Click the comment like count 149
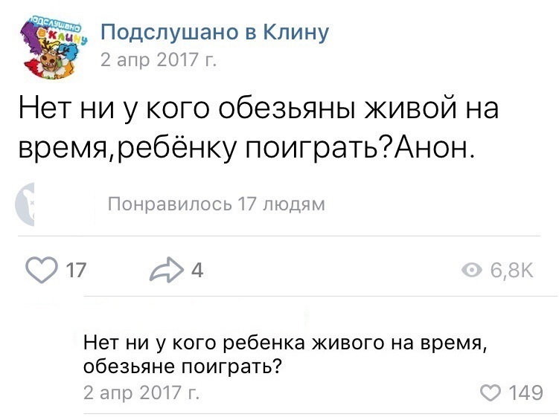 [x=526, y=392]
